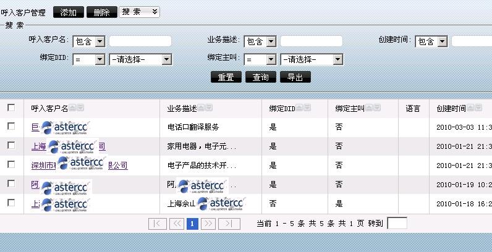Sort 呼入客户名 column ascending
Image resolution: width=492 pixels, height=252 pixels.
click(72, 108)
